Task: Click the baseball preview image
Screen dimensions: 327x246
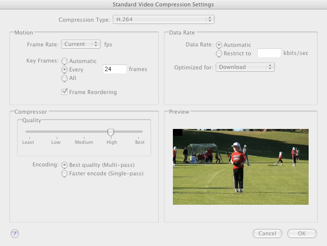Action: click(241, 167)
